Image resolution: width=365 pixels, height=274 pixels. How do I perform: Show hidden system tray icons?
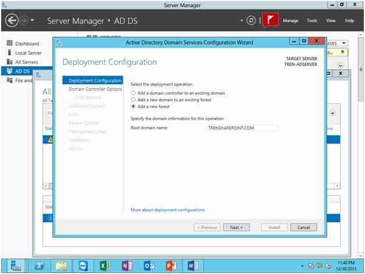pos(302,266)
